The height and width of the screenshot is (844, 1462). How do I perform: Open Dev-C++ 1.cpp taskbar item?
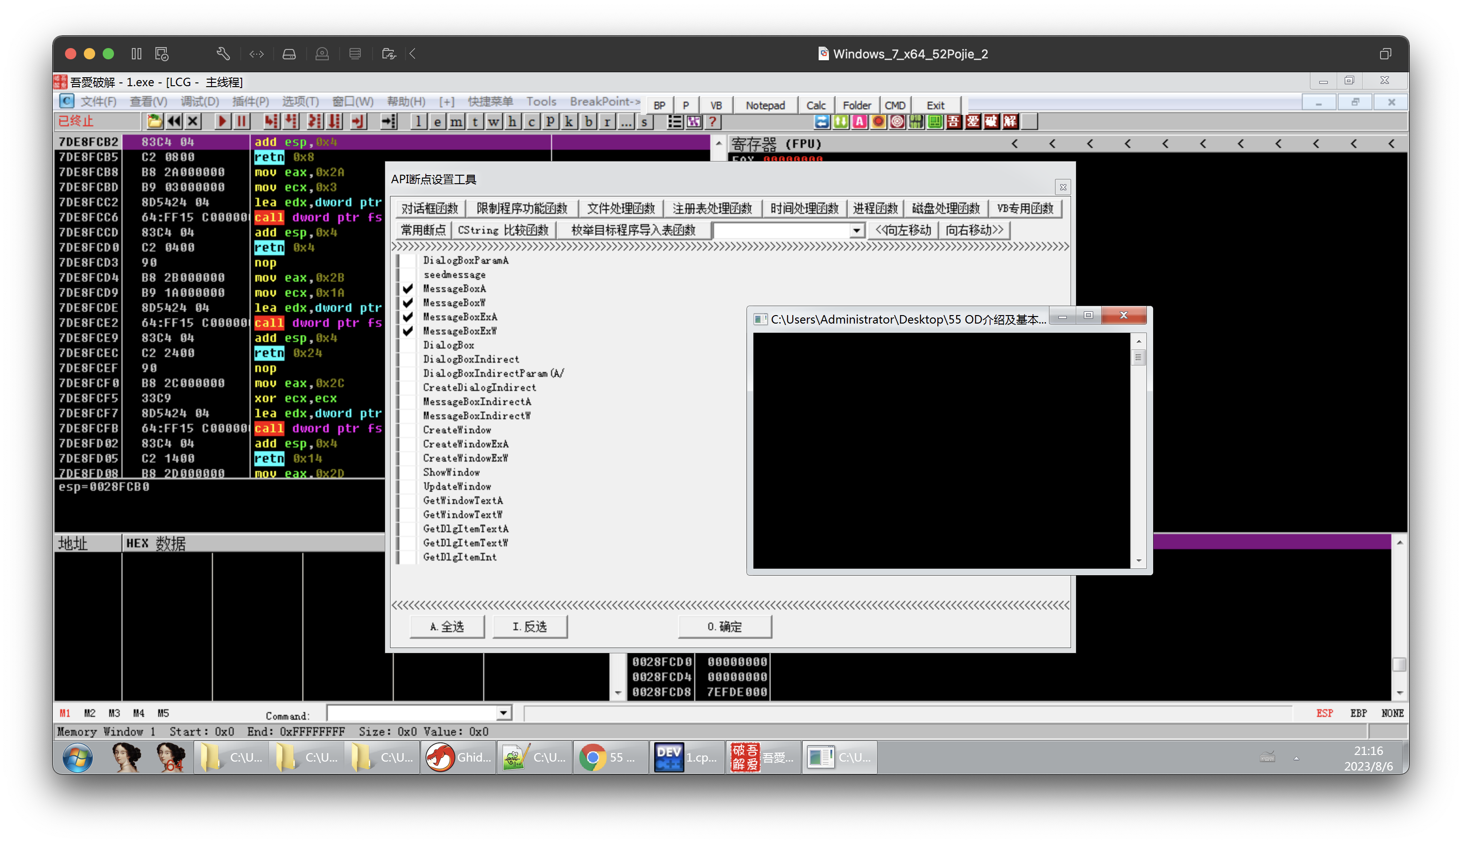686,758
